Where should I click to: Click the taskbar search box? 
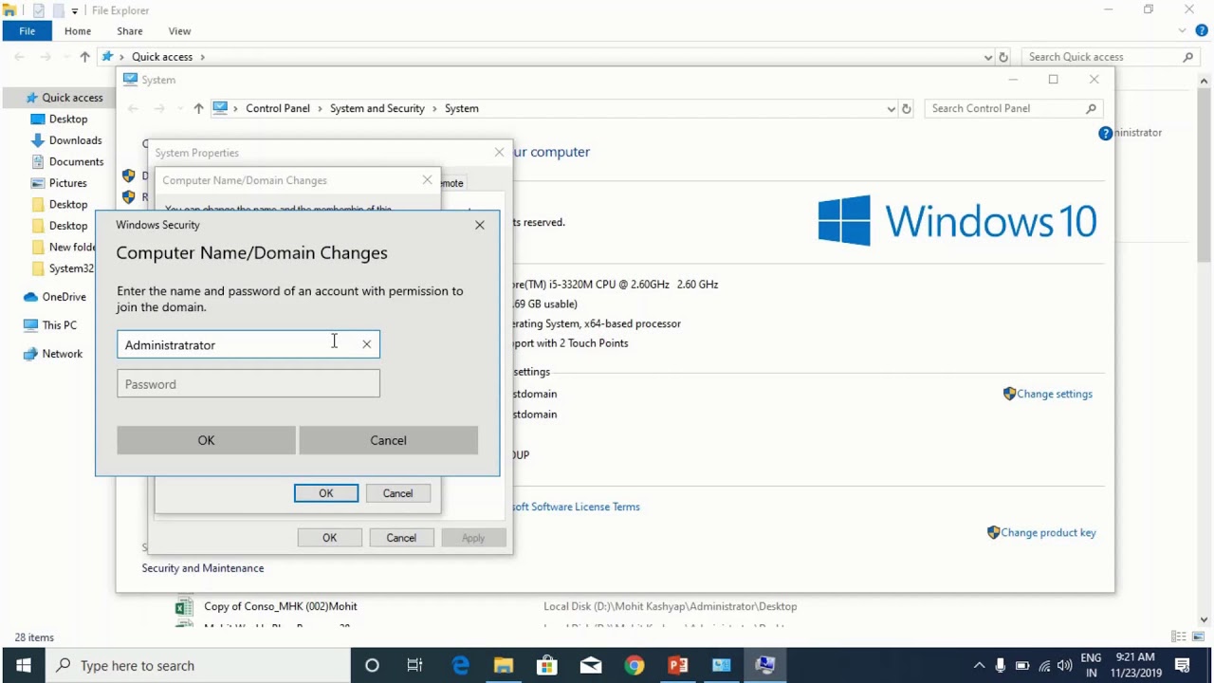point(197,665)
